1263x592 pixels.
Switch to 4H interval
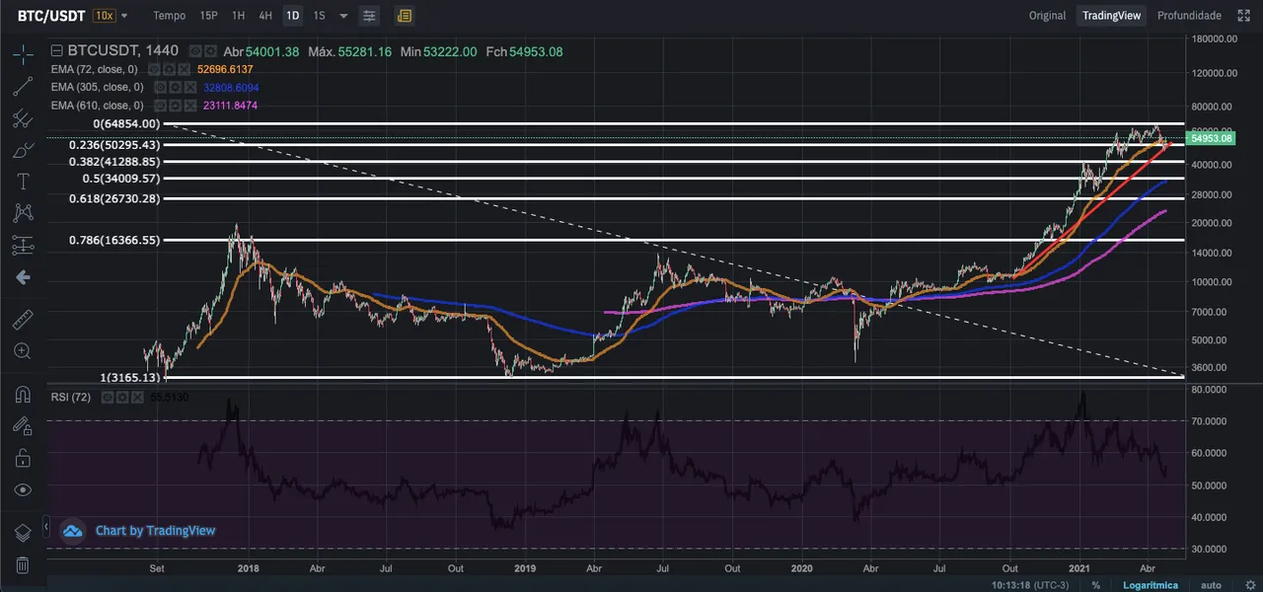(x=265, y=16)
